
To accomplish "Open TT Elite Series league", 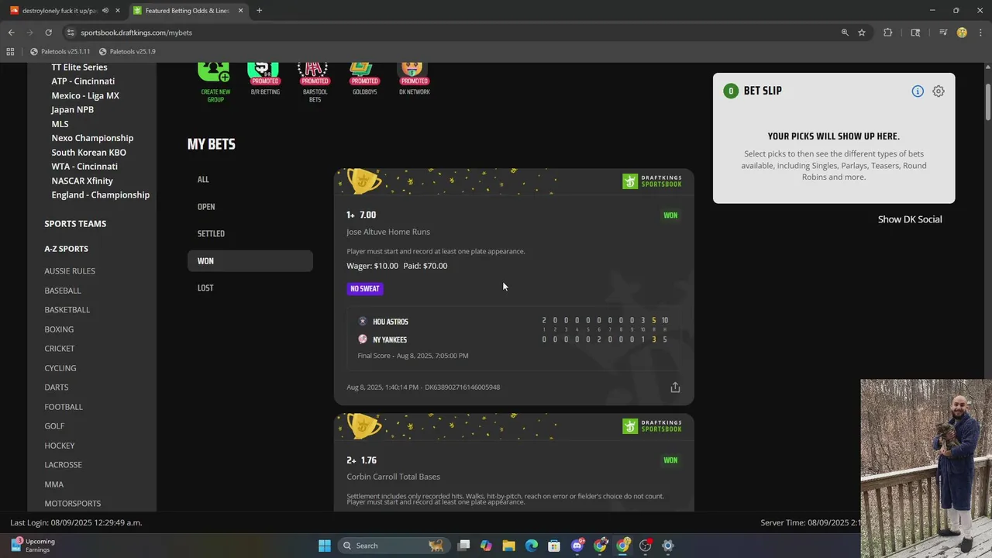I will [x=79, y=67].
